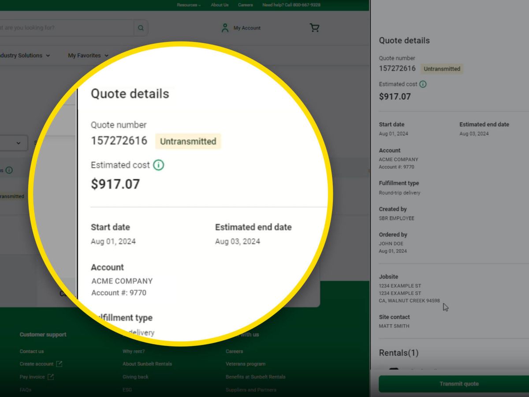Open About Sunbelt Rentals footer link

pyautogui.click(x=147, y=364)
